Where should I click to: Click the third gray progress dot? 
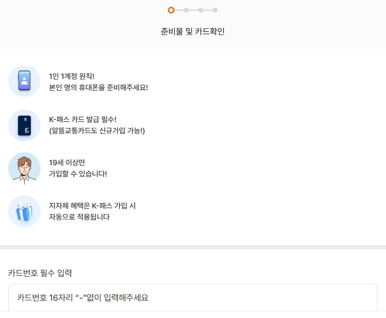click(x=201, y=9)
